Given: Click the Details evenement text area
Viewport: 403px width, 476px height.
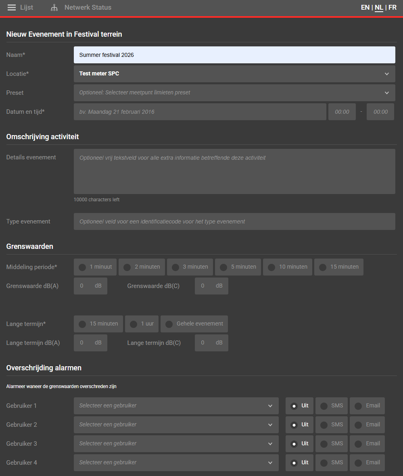Looking at the screenshot, I should click(x=234, y=171).
